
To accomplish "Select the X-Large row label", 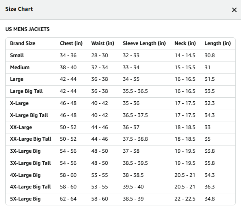I will (19, 103).
